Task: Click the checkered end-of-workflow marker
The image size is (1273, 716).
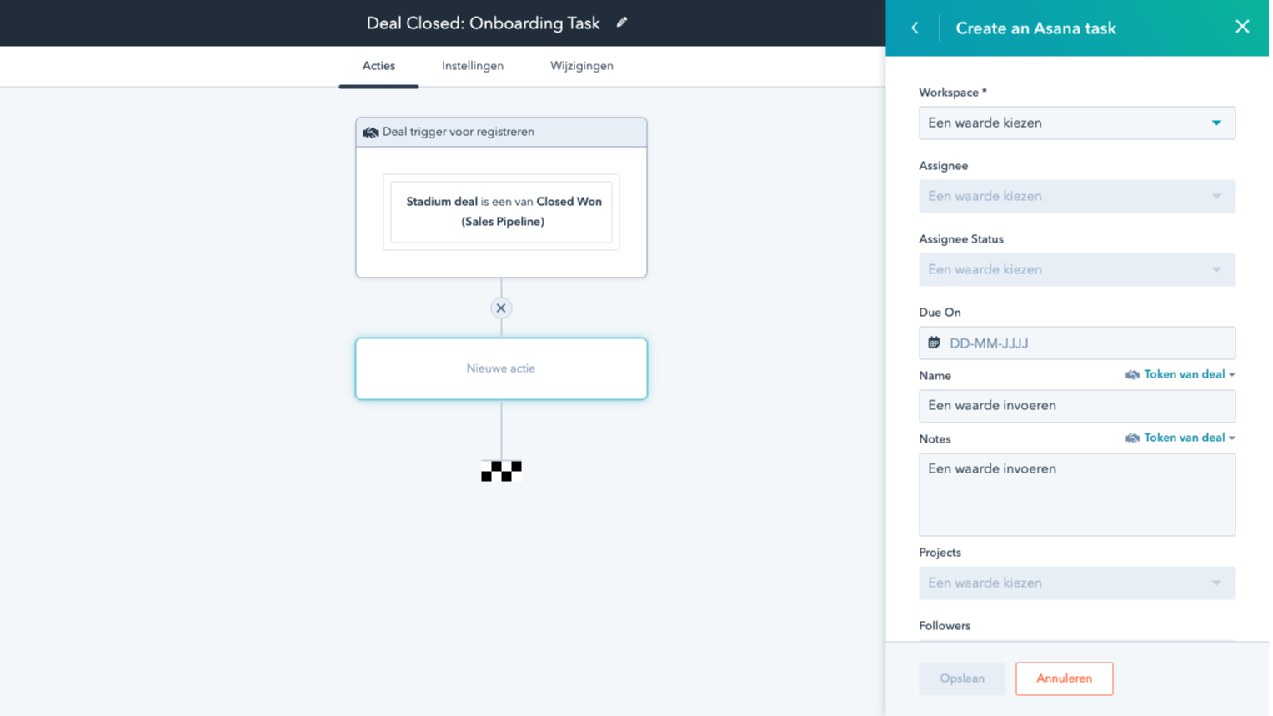Action: tap(500, 470)
